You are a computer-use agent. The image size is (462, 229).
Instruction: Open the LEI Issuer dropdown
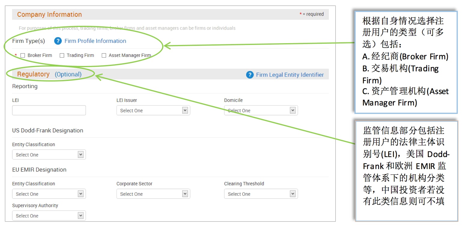click(153, 110)
